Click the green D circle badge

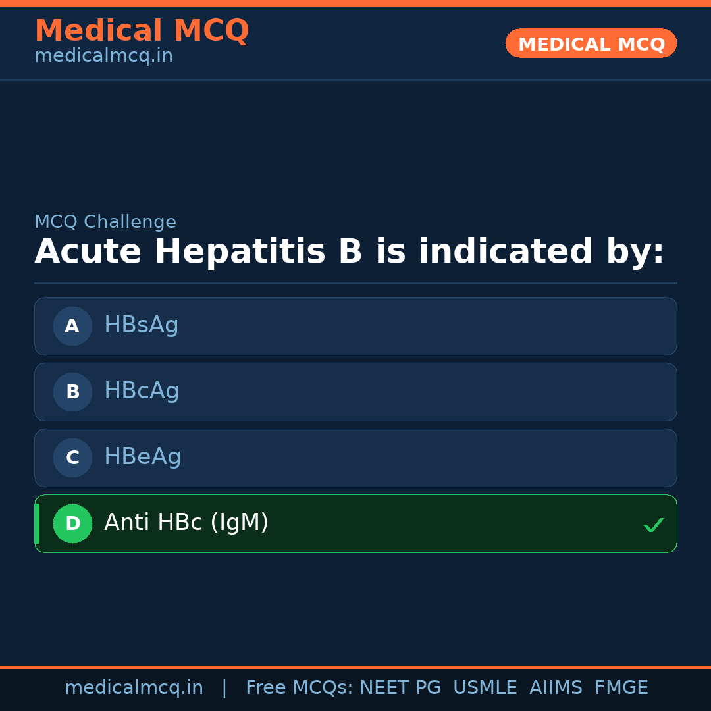[72, 523]
